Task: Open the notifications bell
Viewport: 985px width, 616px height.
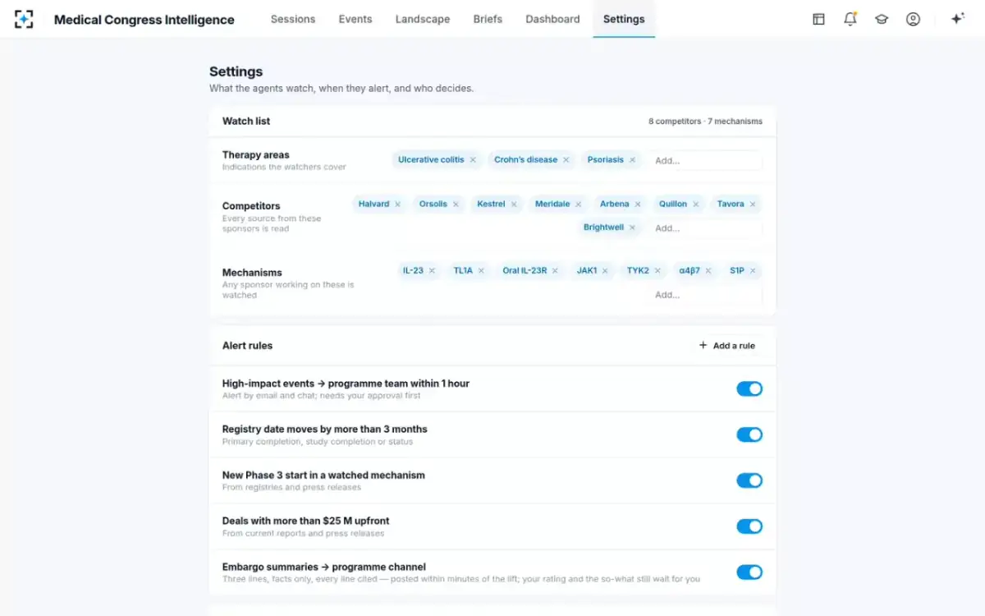Action: point(850,19)
